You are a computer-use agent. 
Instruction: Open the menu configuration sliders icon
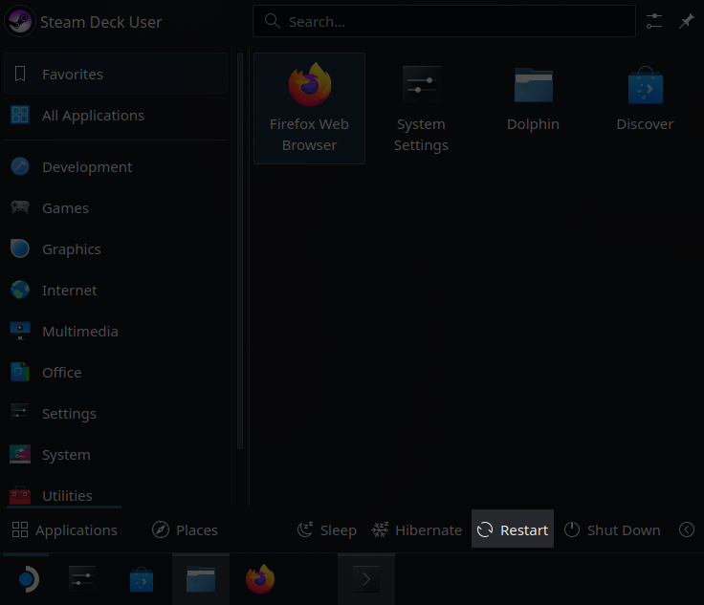coord(654,21)
